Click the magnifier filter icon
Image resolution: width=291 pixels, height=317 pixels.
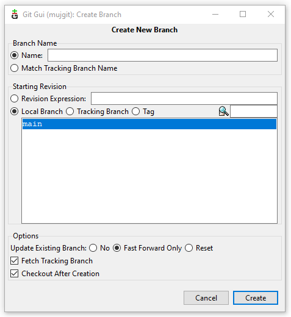[x=223, y=111]
